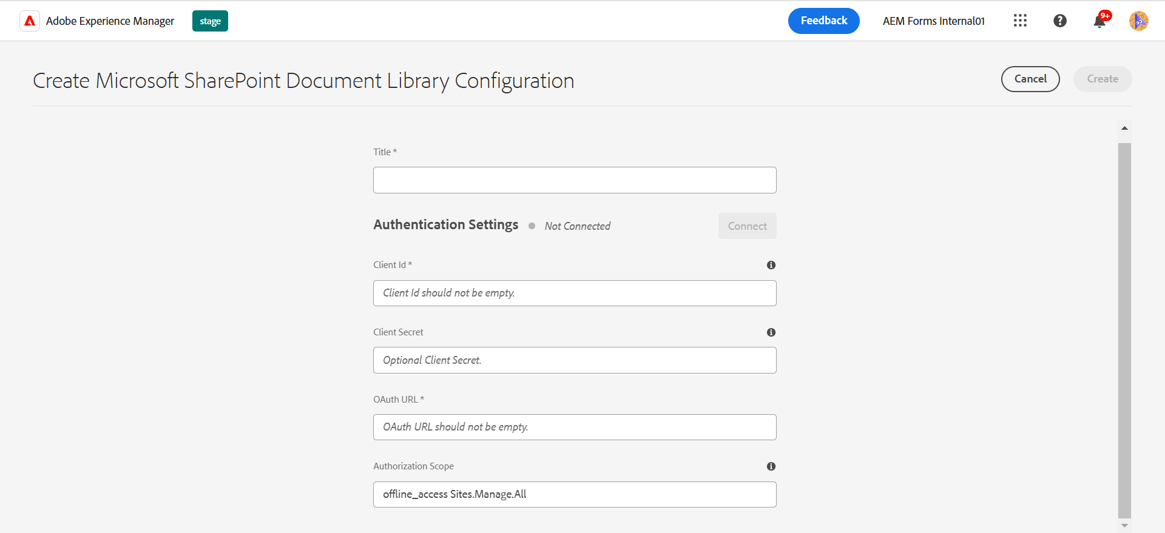Screen dimensions: 1165x533
Task: Focus the Title text field
Action: coord(575,180)
